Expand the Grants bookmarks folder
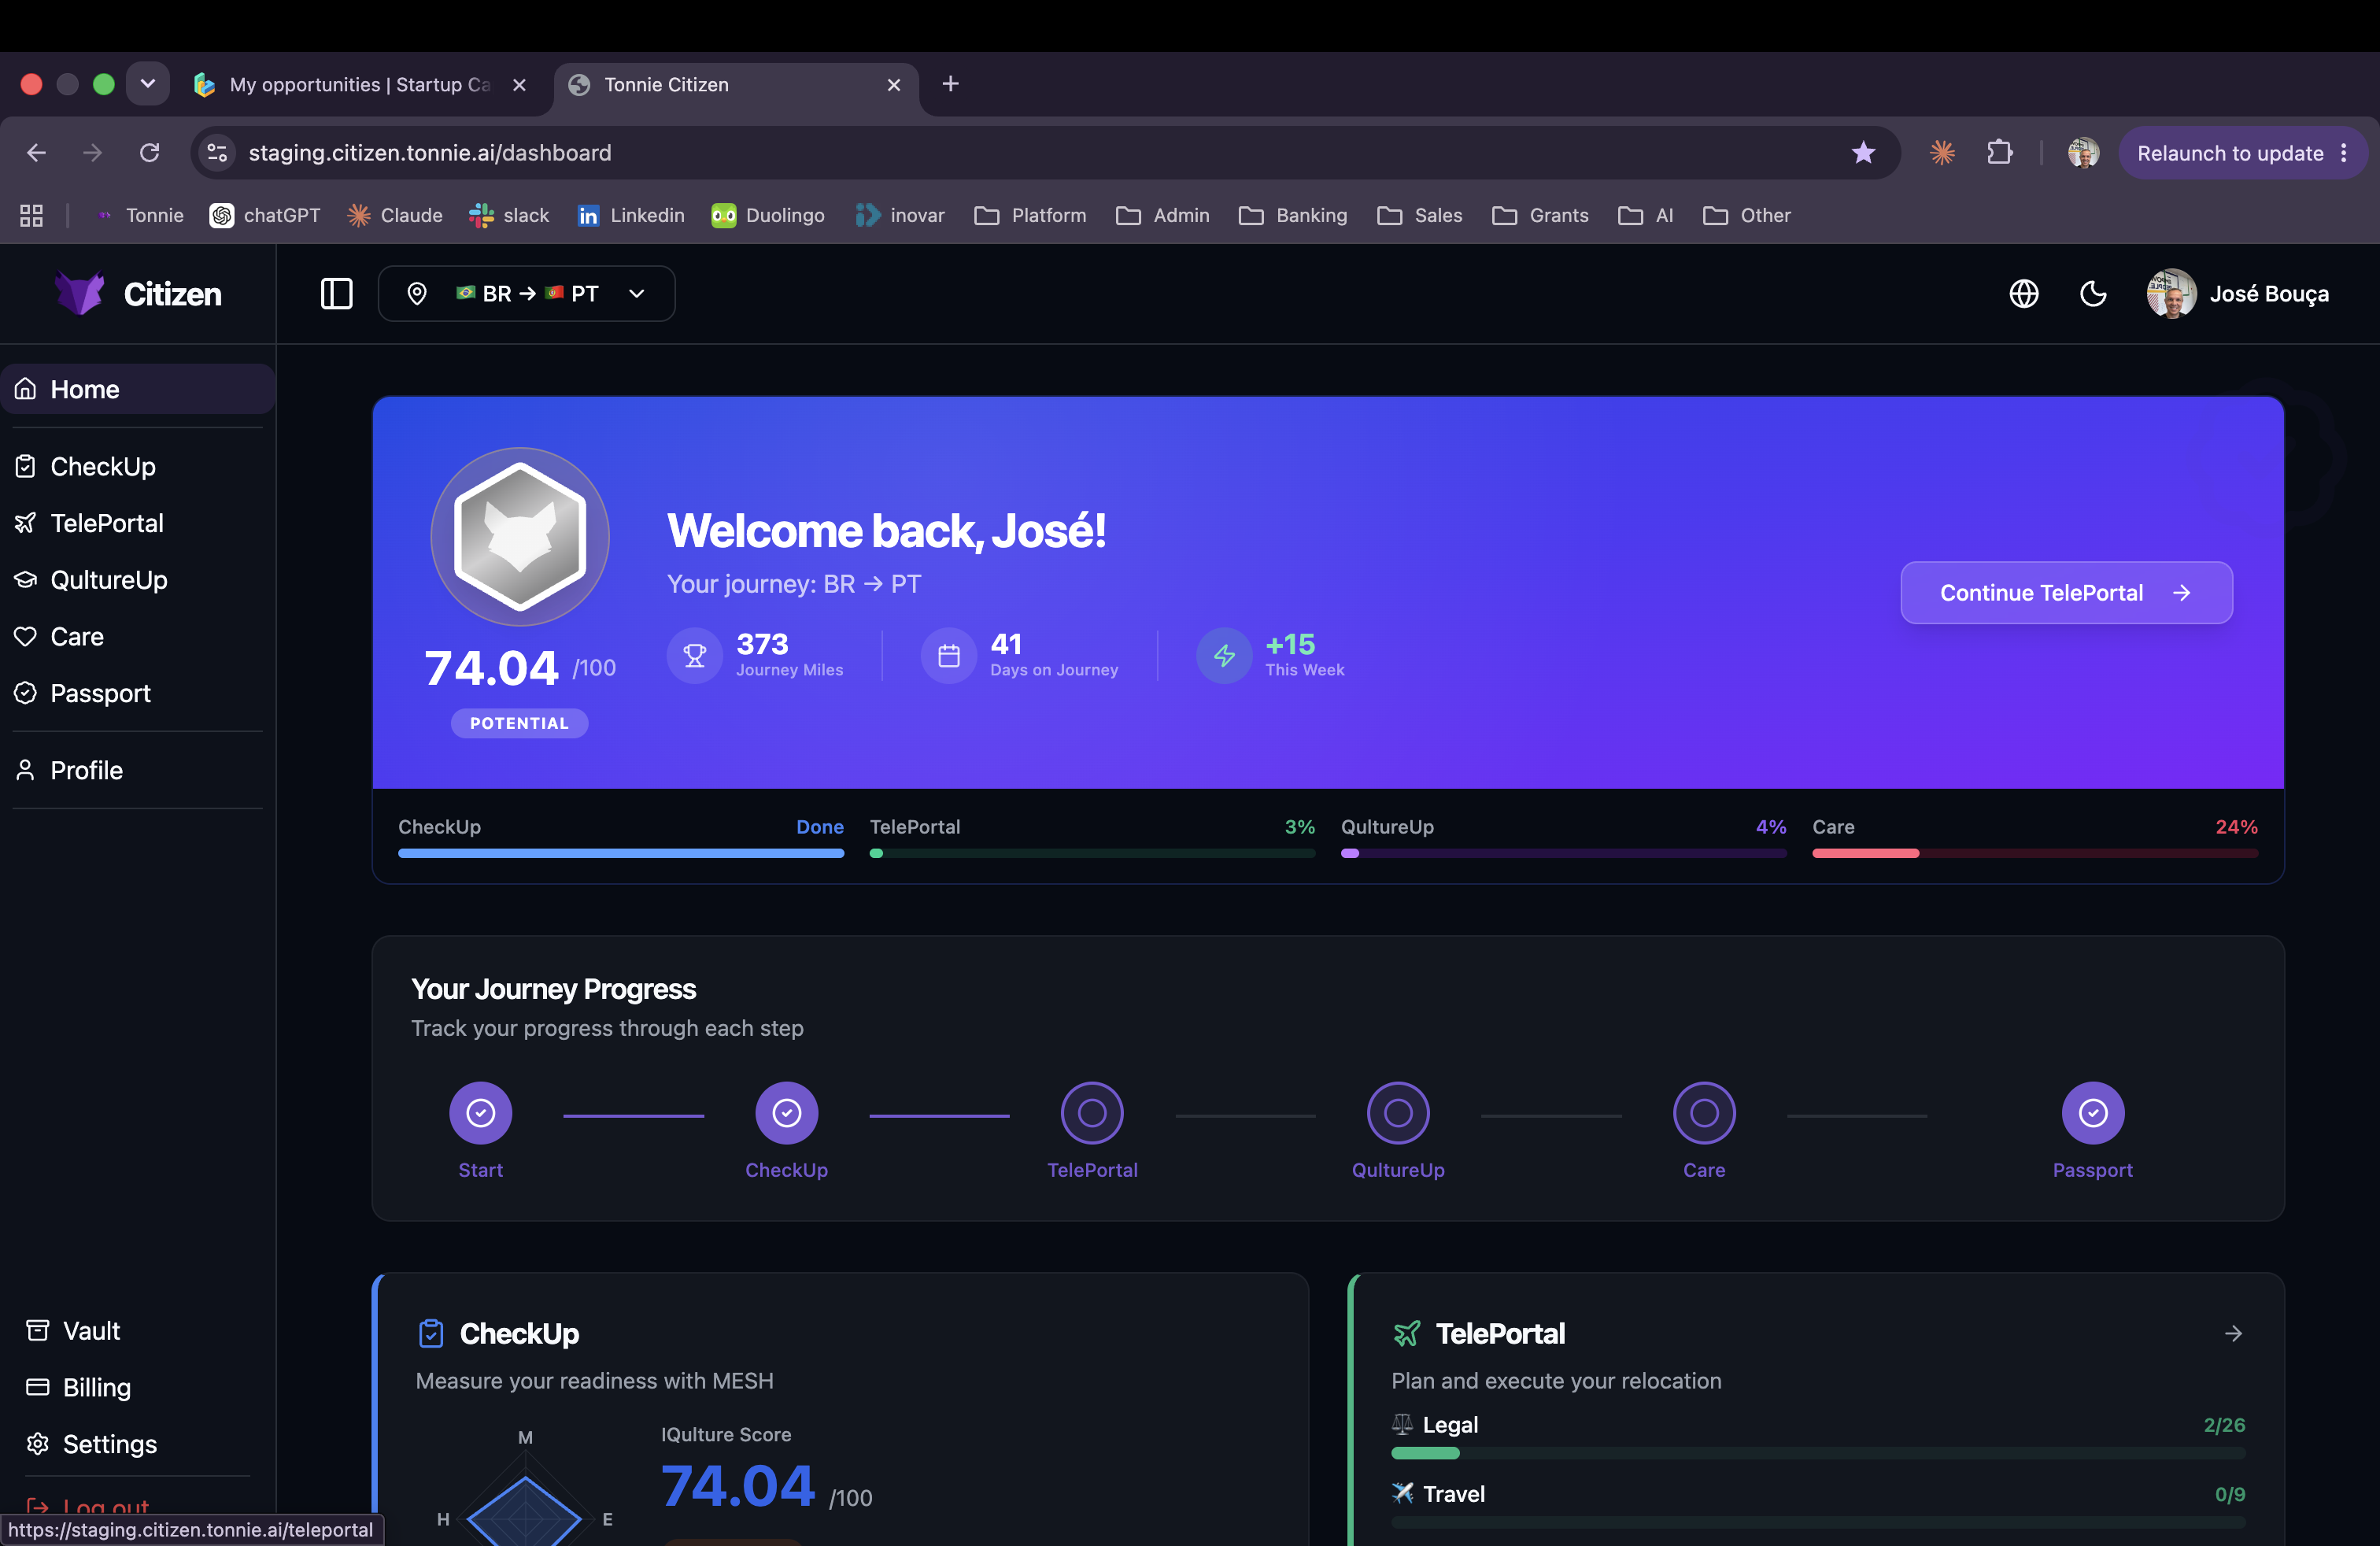Image resolution: width=2380 pixels, height=1546 pixels. pyautogui.click(x=1540, y=215)
